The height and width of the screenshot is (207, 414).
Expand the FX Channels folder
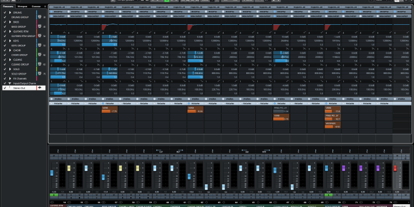coord(10,78)
